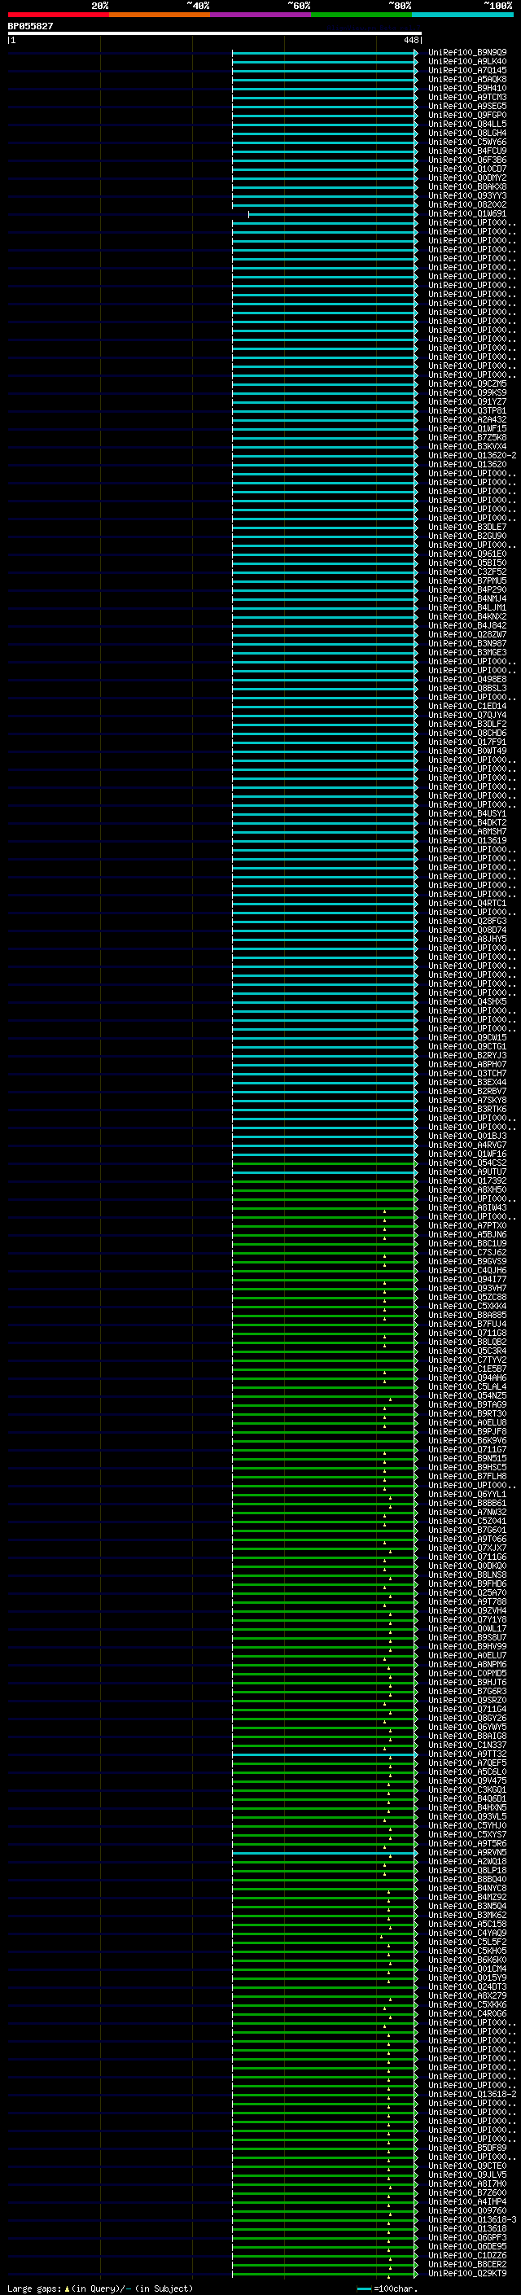Open hit UniRef100_A9LK40

pos(466,62)
